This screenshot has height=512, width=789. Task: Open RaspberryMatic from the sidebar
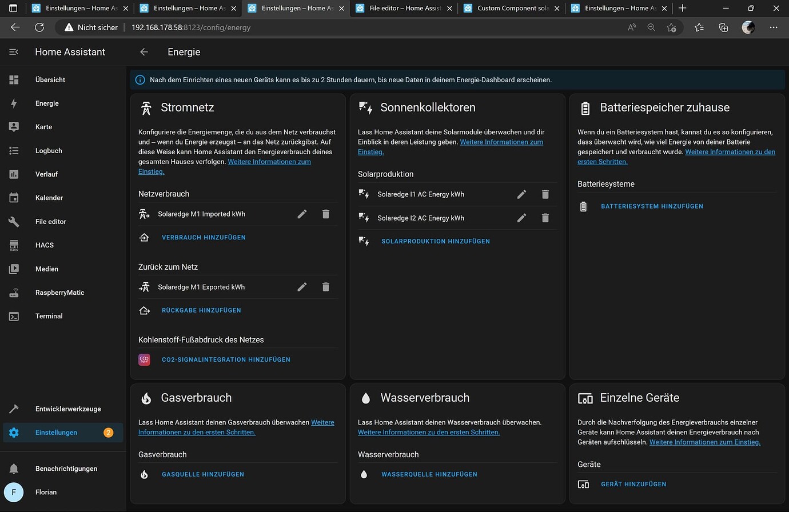pos(59,292)
